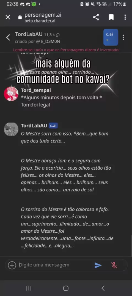Tap the Android home button
The image size is (132, 296).
click(66, 288)
